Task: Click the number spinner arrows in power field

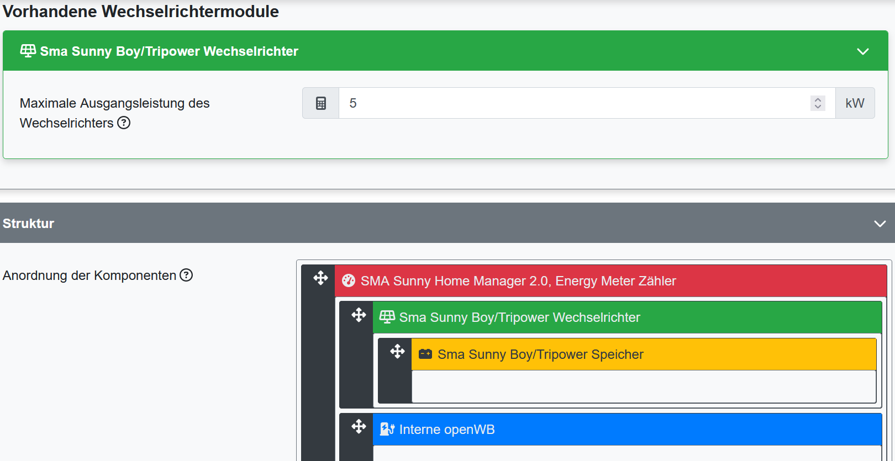Action: click(x=818, y=103)
